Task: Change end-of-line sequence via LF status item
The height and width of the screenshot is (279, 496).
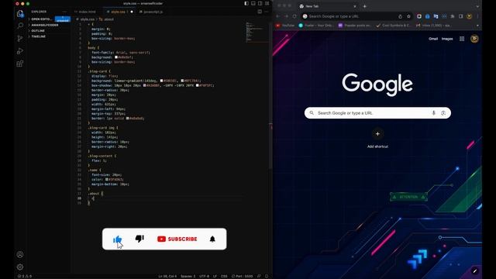Action: (215, 276)
